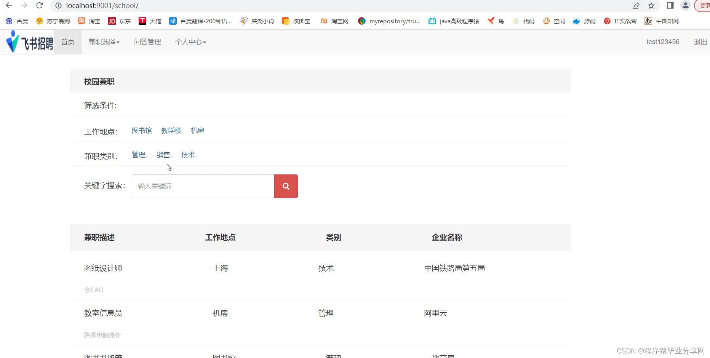Click the 图纸设计师 job title
Viewport: 710px width, 358px height.
click(x=103, y=268)
